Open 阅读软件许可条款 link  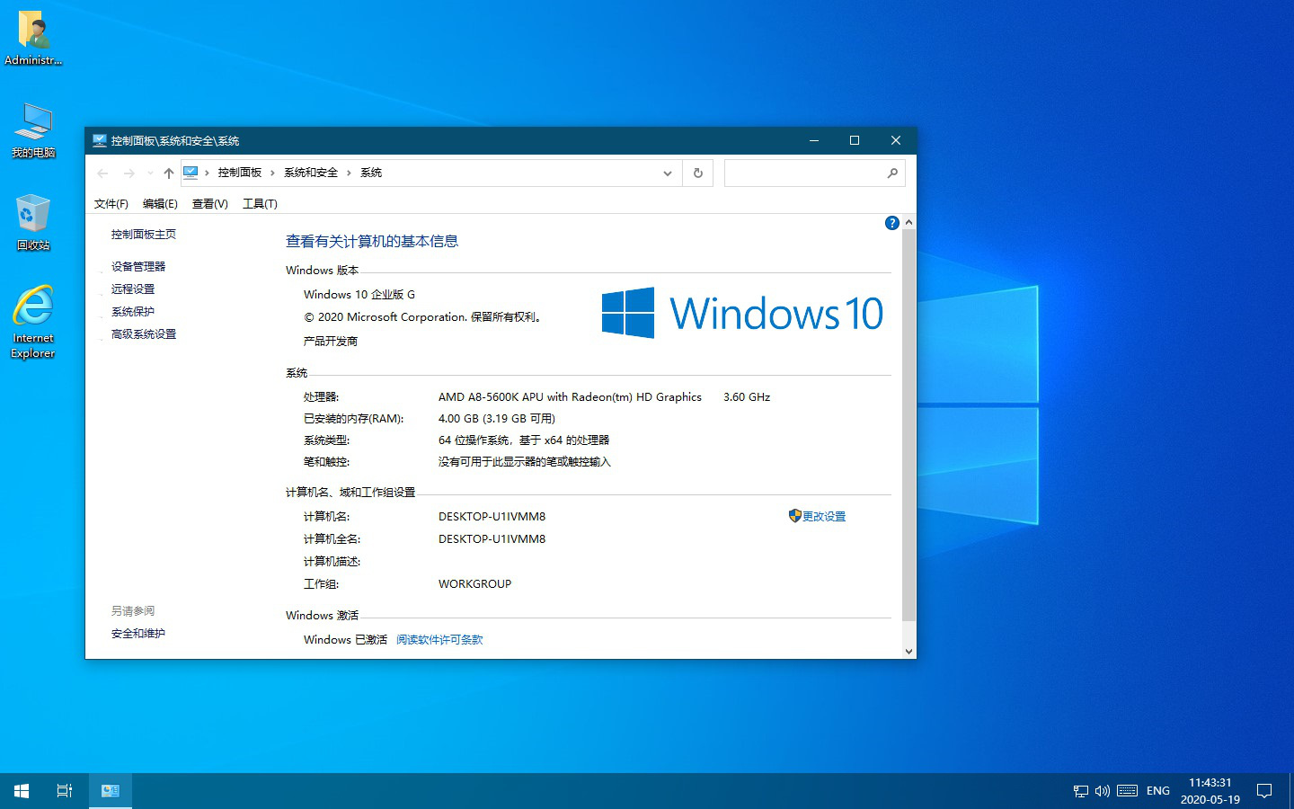pyautogui.click(x=439, y=640)
